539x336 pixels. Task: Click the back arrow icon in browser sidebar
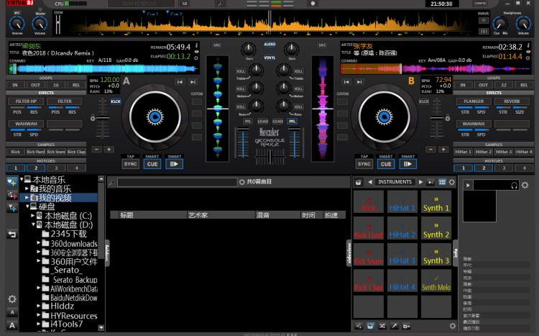(12, 235)
